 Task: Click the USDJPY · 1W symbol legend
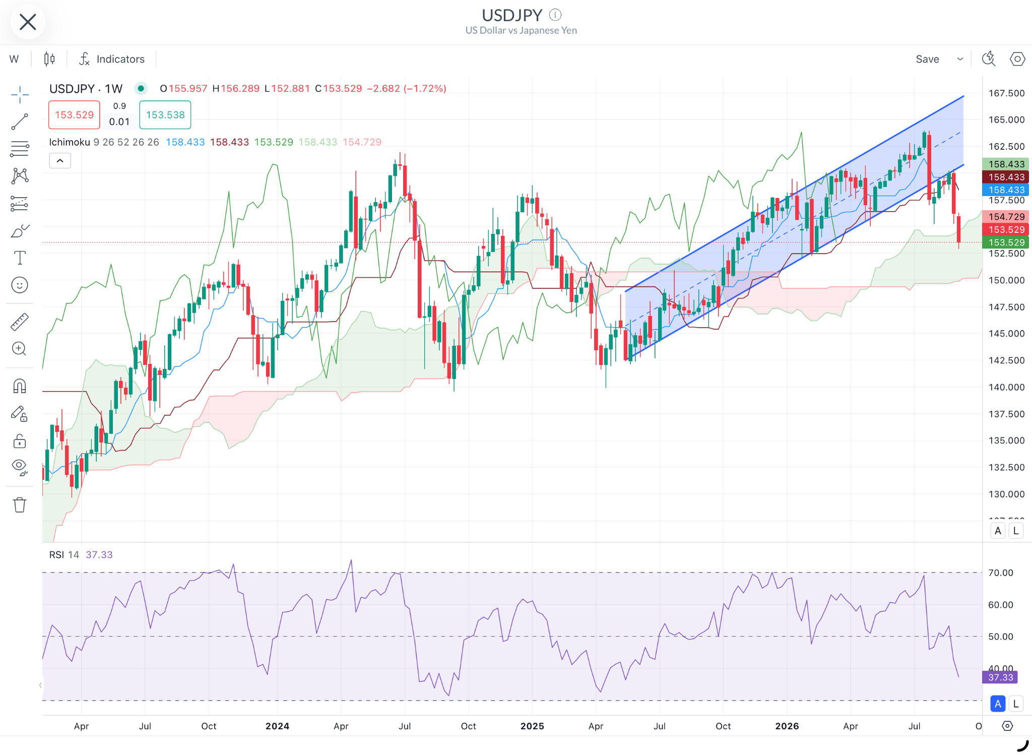click(x=86, y=89)
